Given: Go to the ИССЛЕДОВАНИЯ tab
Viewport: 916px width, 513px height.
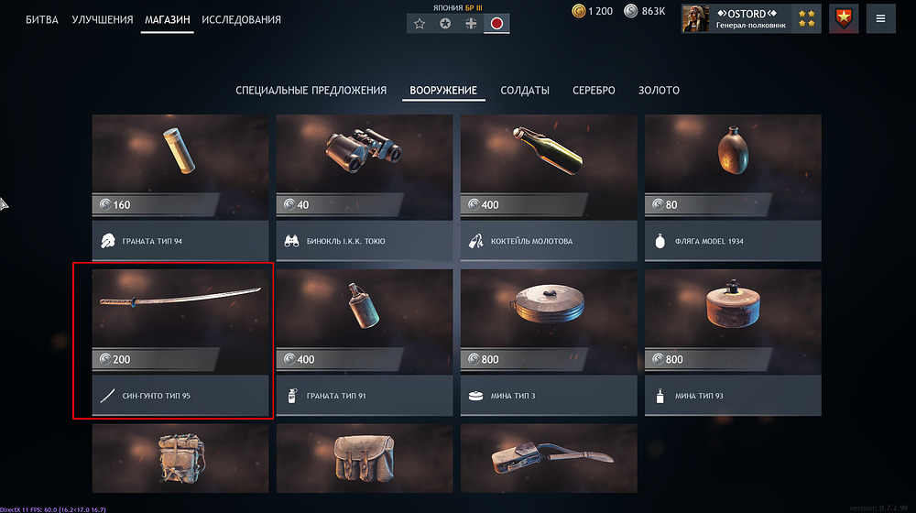Looking at the screenshot, I should pyautogui.click(x=241, y=20).
